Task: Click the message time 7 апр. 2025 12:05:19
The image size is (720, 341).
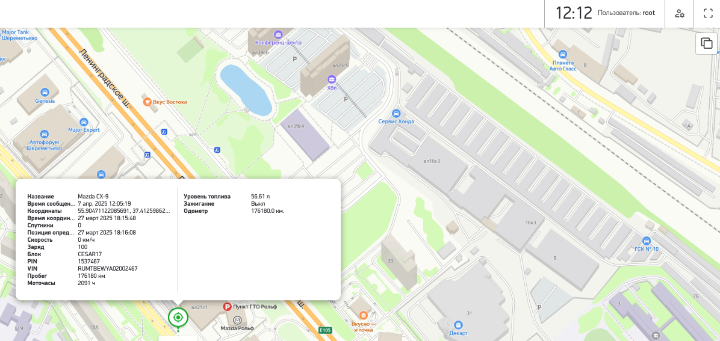Action: coord(105,204)
